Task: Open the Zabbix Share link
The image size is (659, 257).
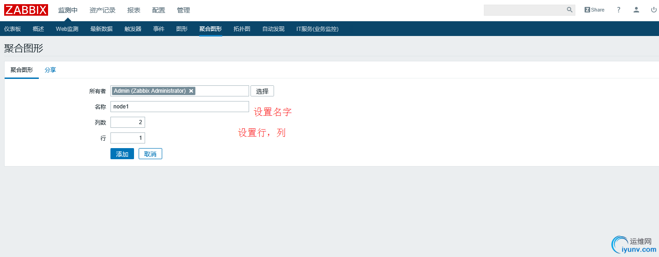Action: 594,10
